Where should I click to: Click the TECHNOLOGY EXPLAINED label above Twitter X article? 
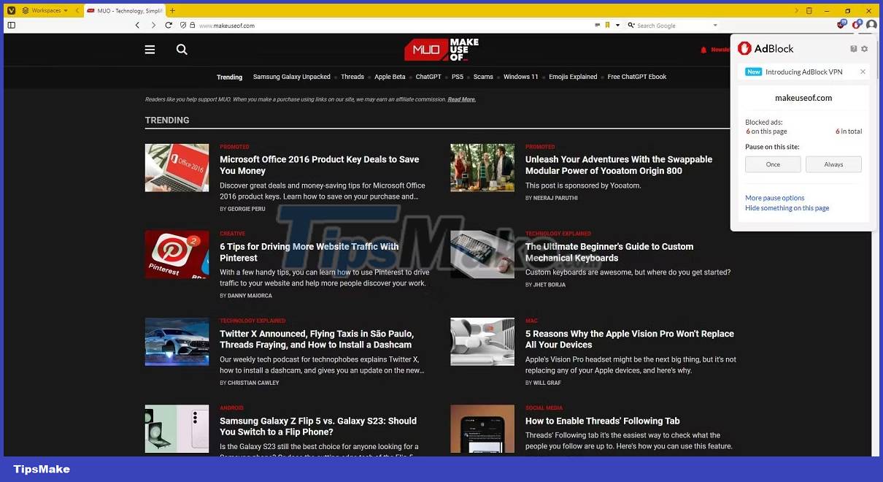pyautogui.click(x=252, y=321)
